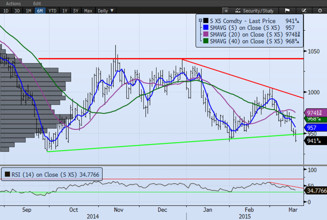Click black S X5 Last Price legend square
The image size is (327, 220).
(x=205, y=21)
